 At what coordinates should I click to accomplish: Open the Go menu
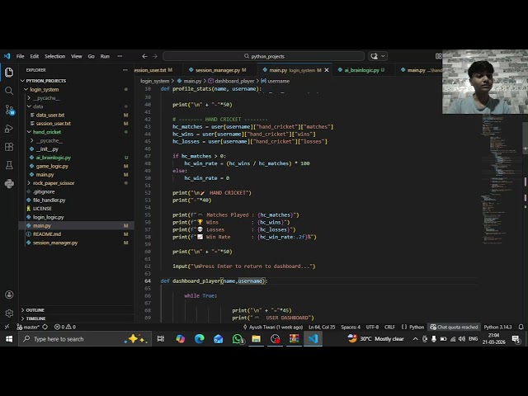click(x=92, y=56)
